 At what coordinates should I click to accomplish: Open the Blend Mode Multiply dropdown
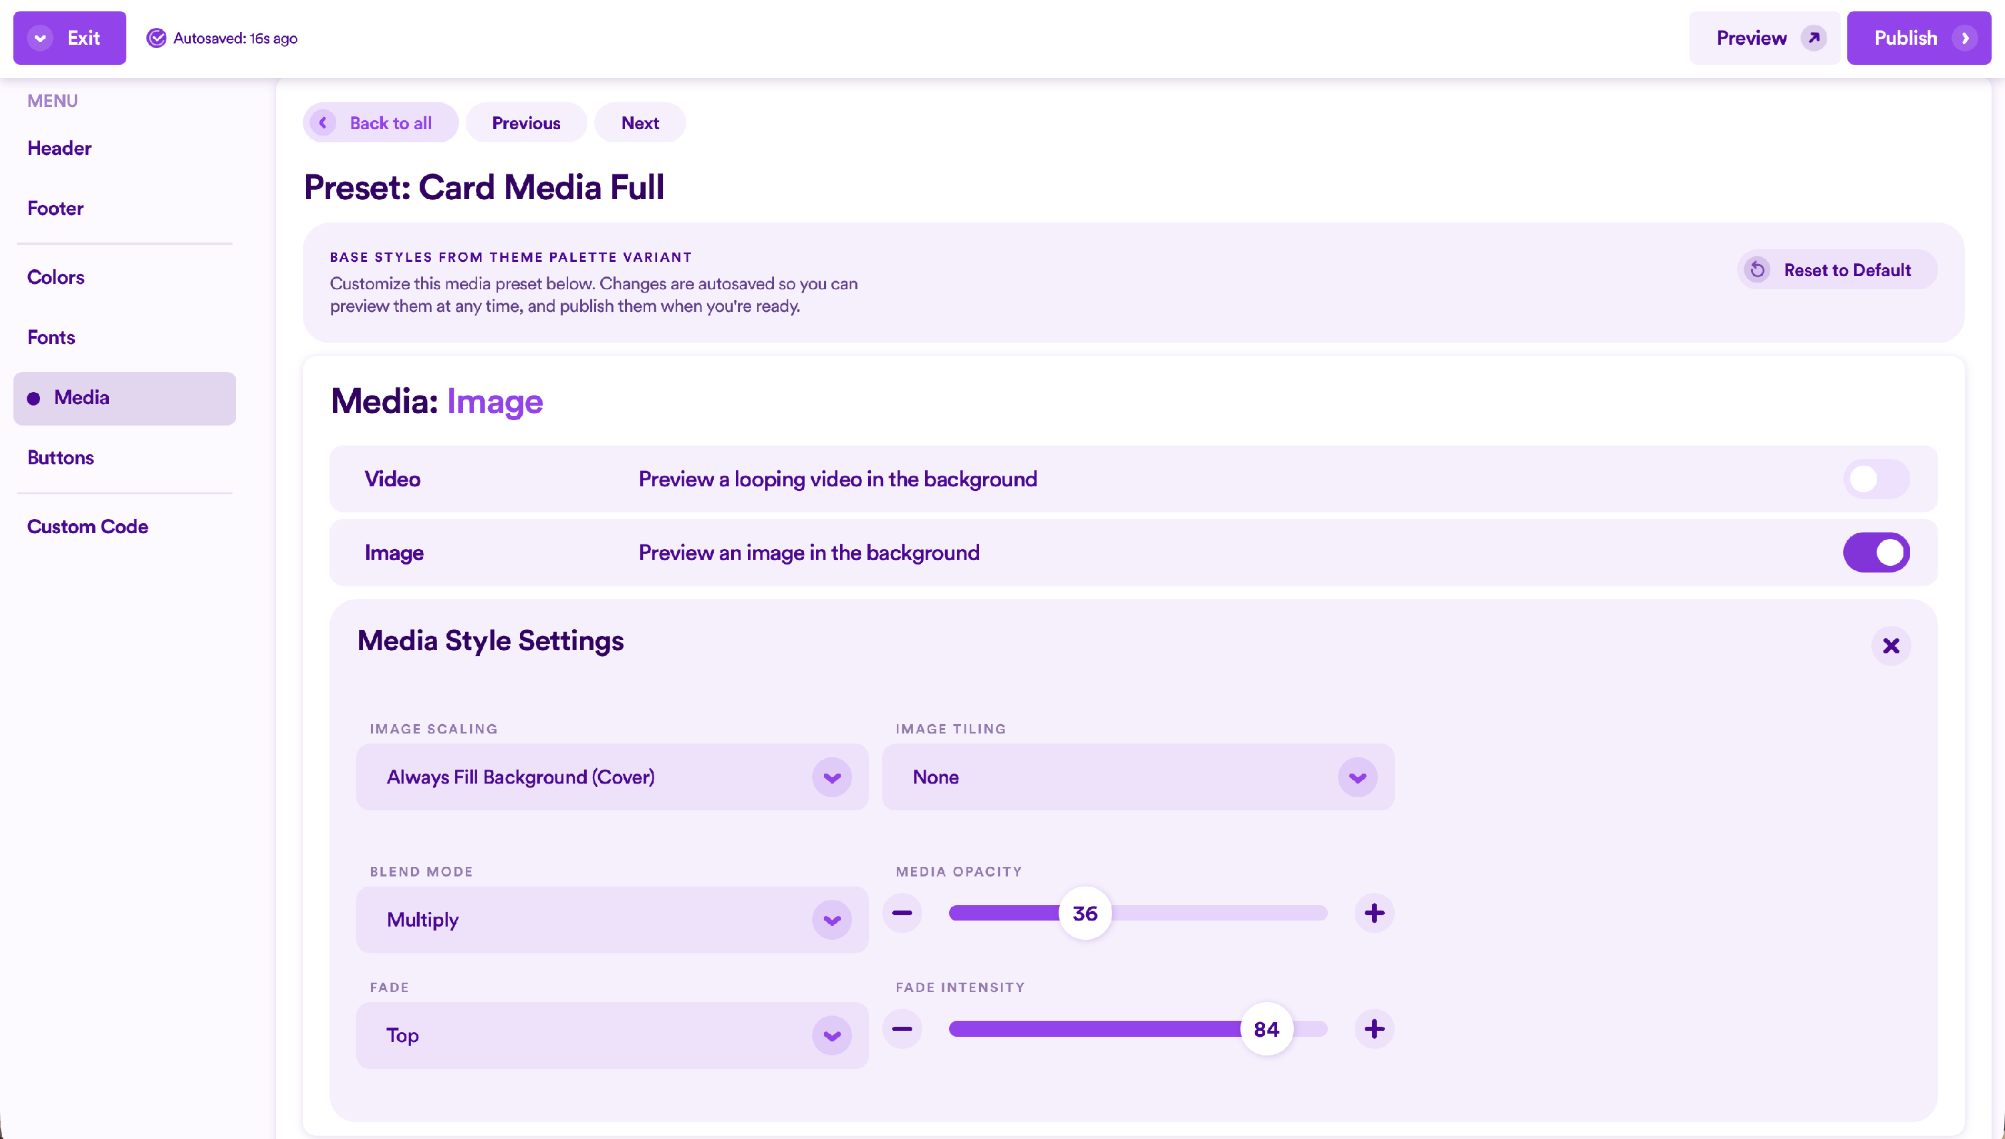pyautogui.click(x=612, y=919)
